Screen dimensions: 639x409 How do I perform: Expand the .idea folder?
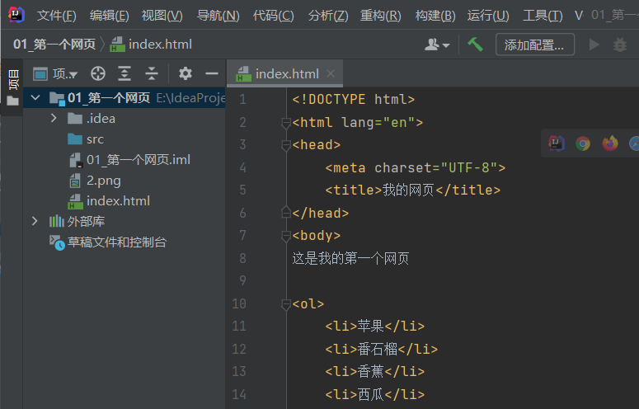coord(54,119)
